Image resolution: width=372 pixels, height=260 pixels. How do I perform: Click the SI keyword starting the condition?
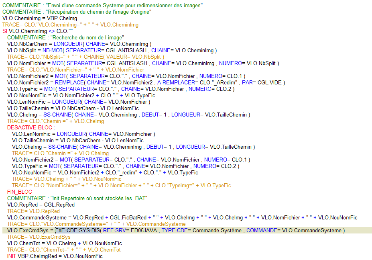coord(5,31)
